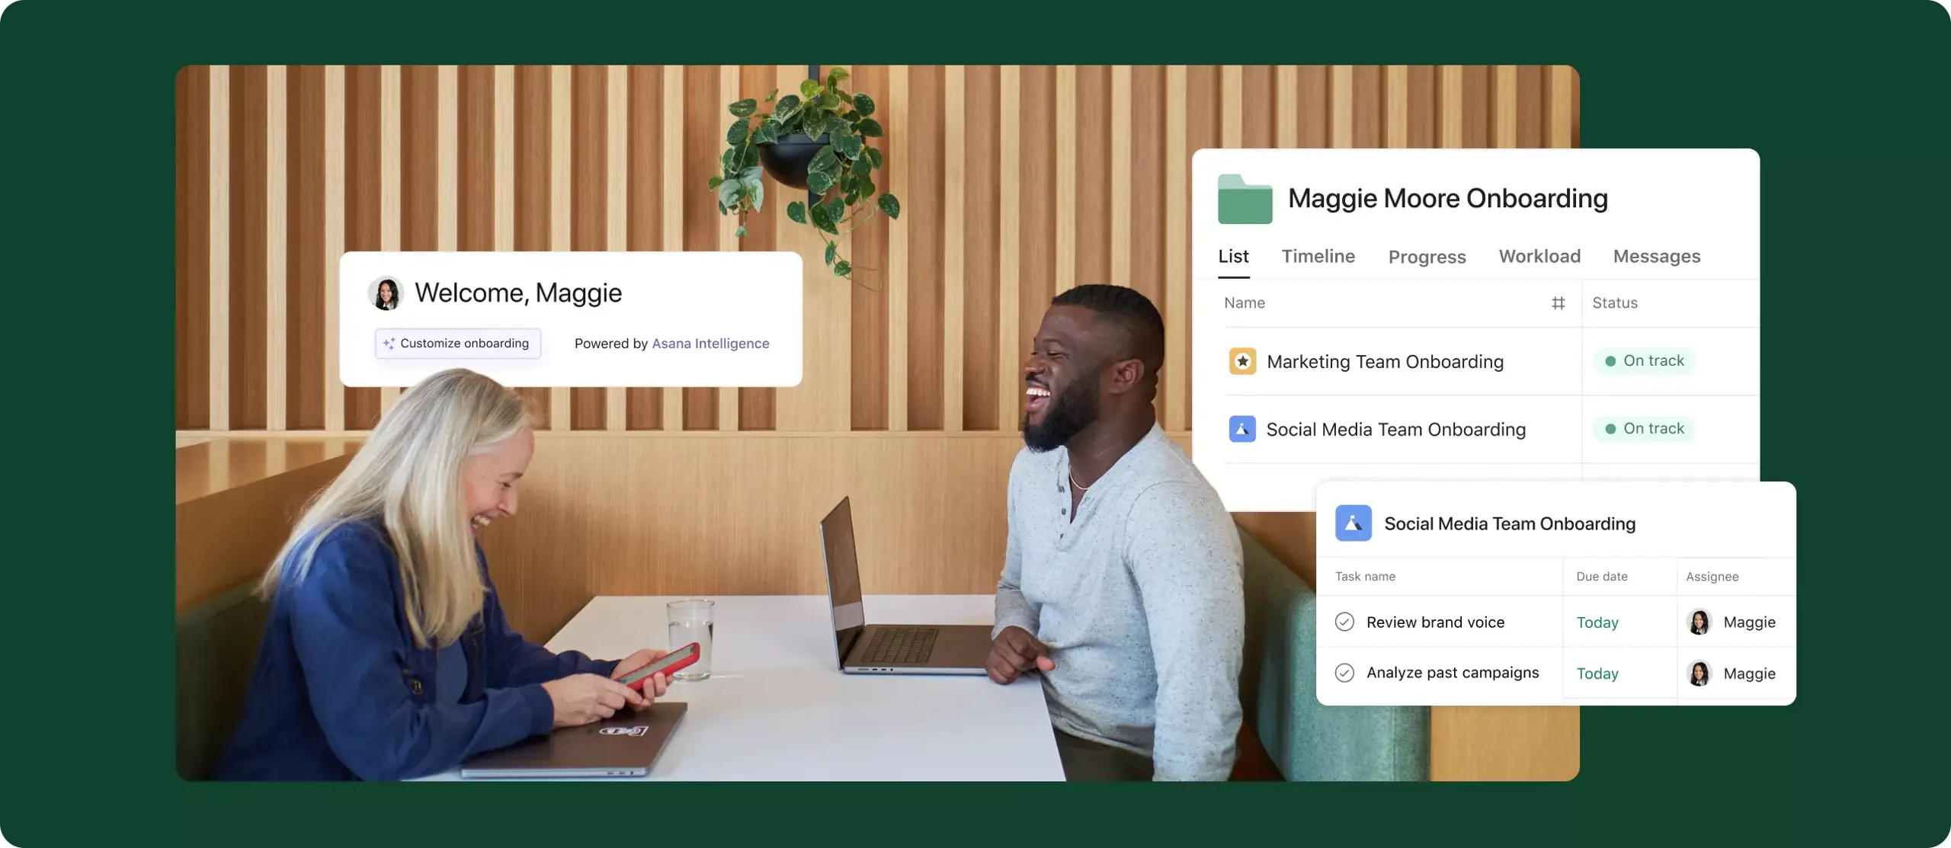Click the Today due date for Review brand voice
Screen dimensions: 1951x848
1597,622
